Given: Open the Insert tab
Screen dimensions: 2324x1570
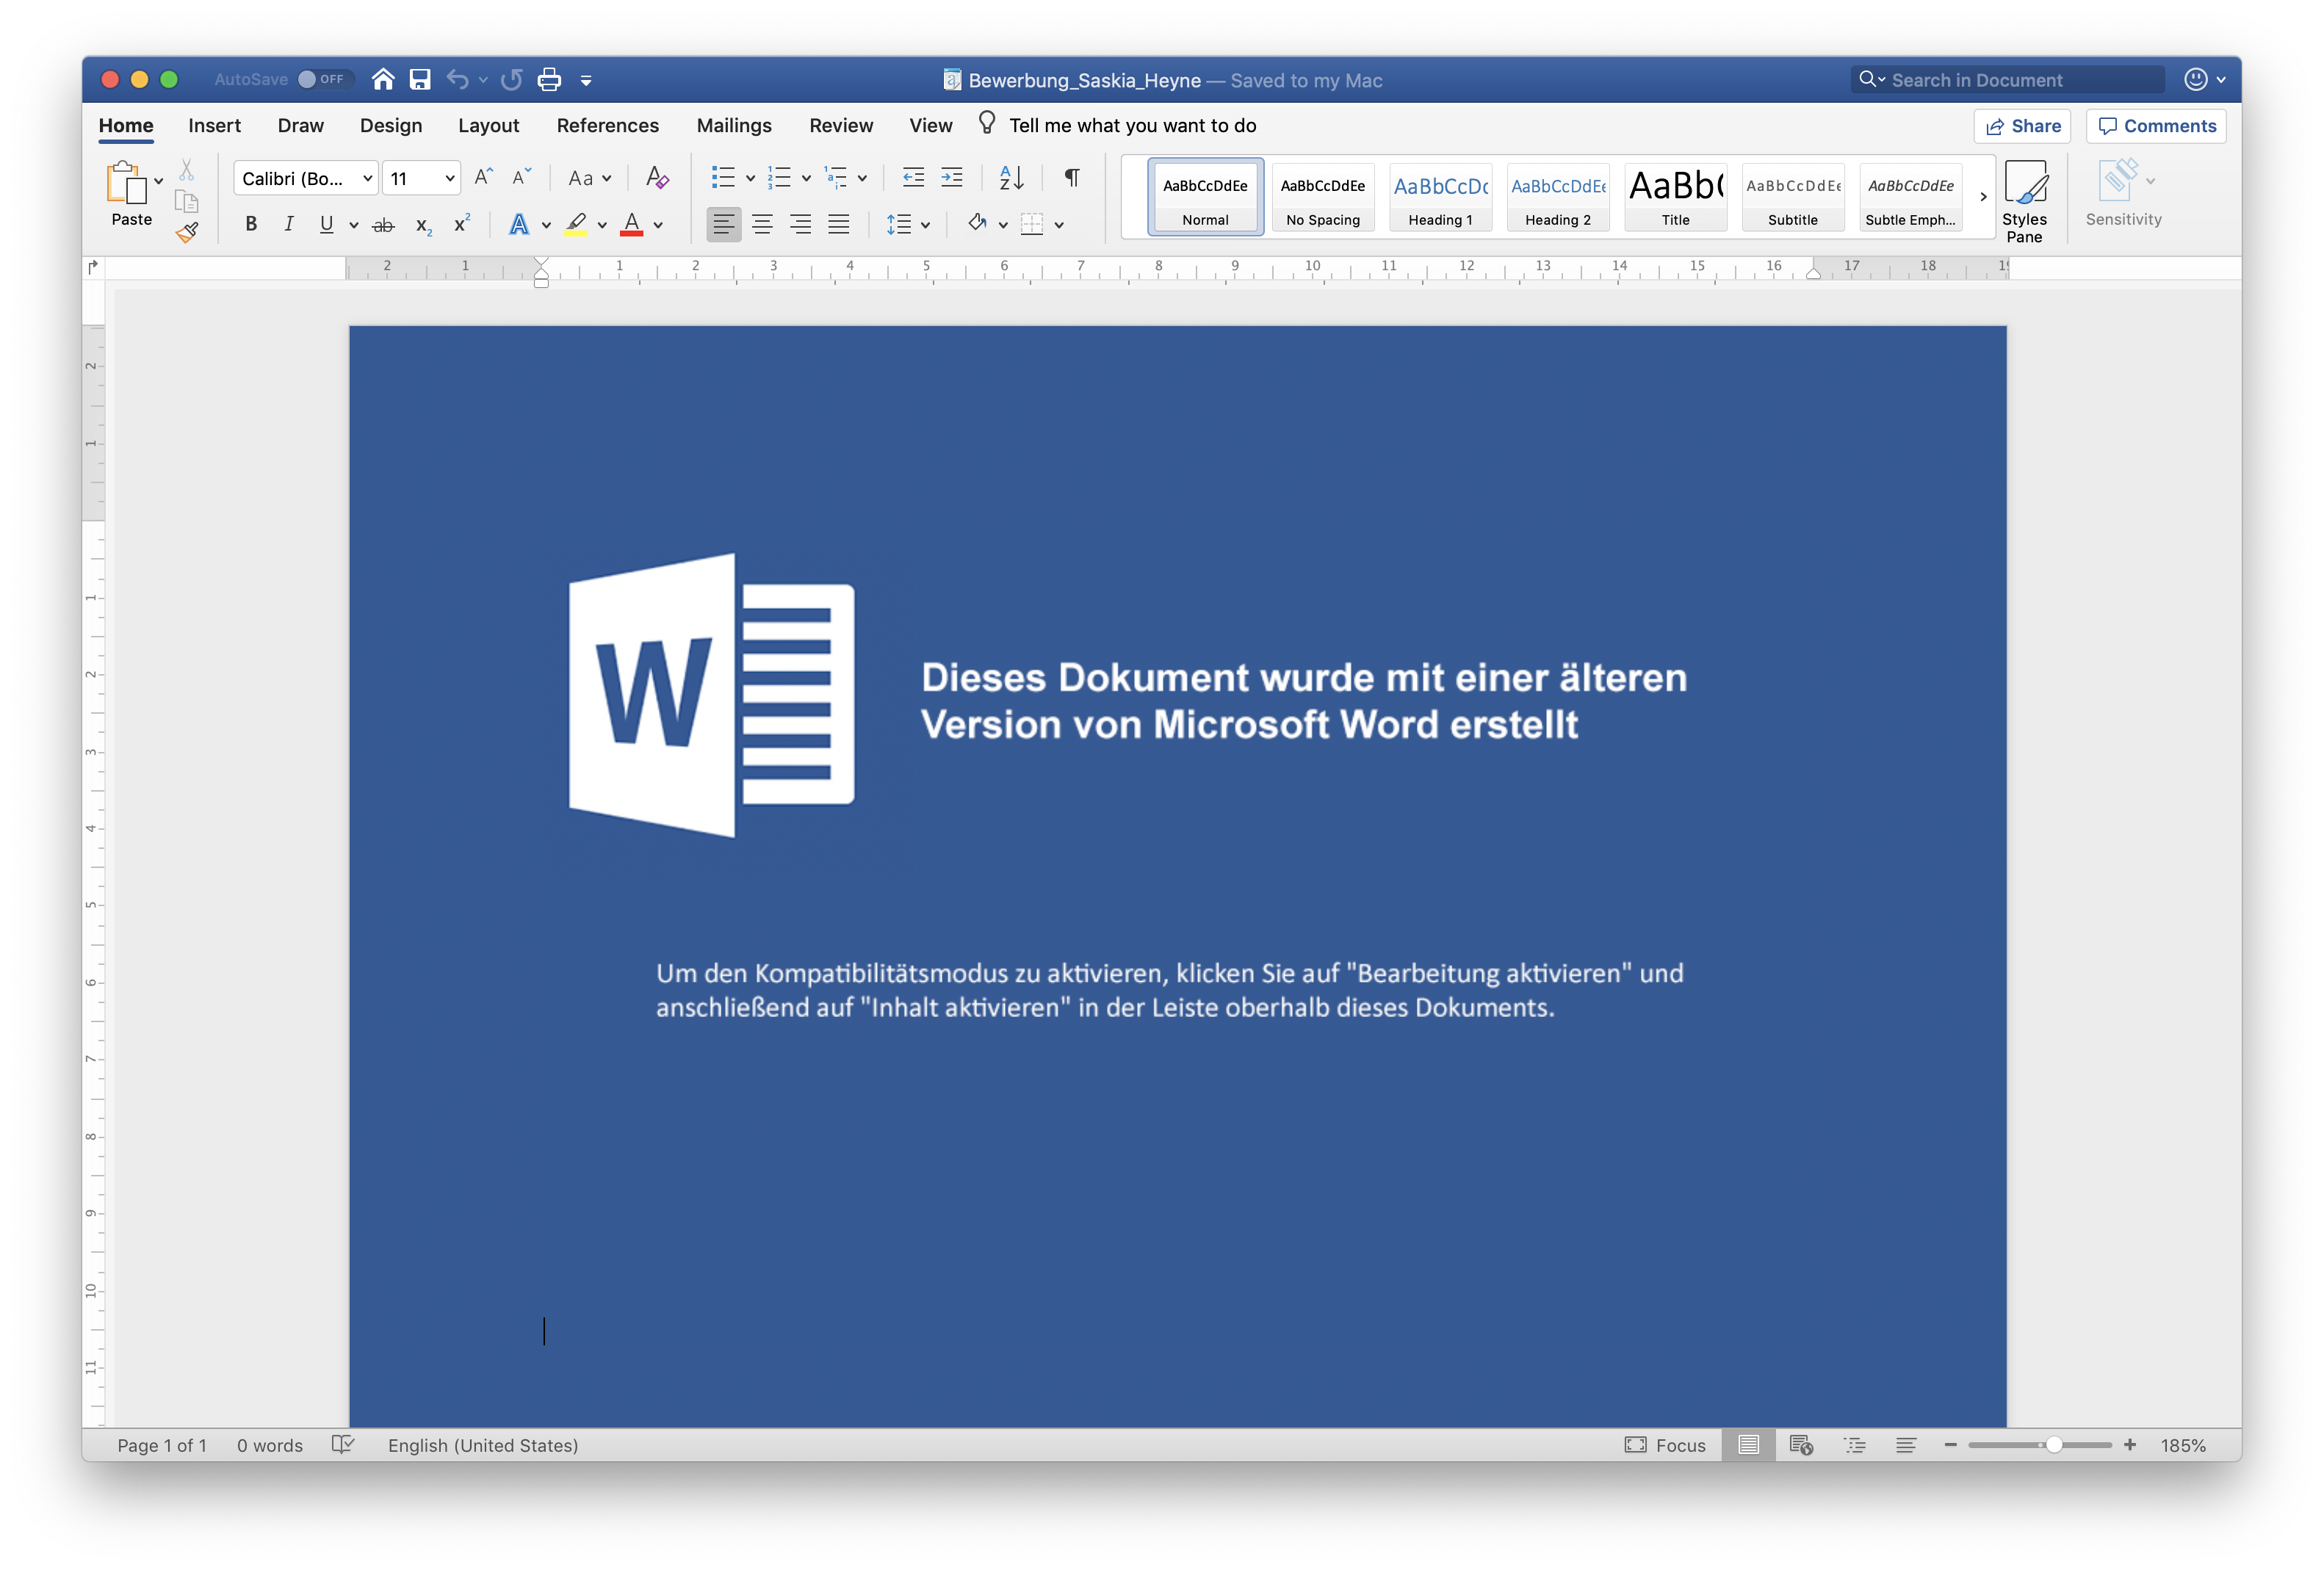Looking at the screenshot, I should (x=214, y=125).
